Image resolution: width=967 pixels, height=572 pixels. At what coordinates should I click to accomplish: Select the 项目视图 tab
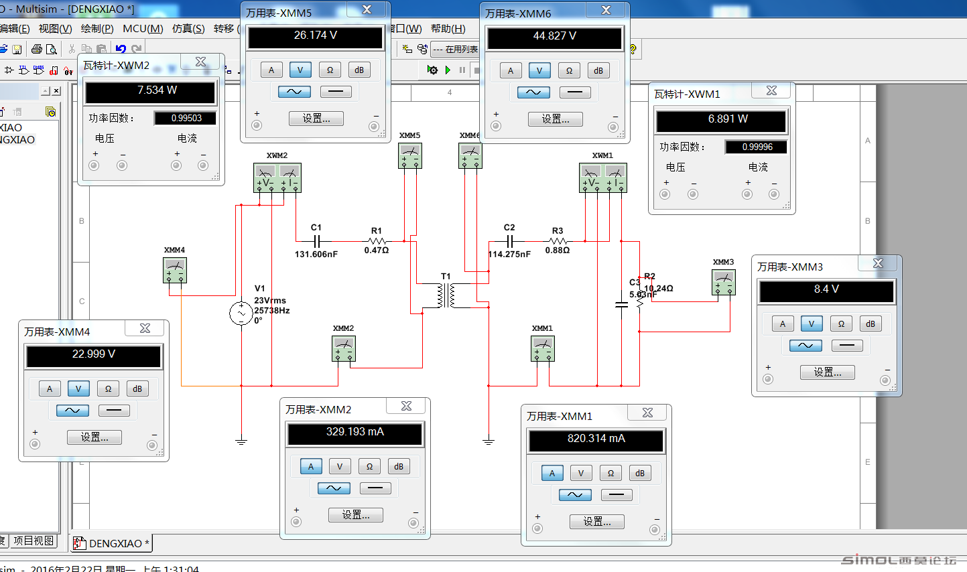[34, 541]
